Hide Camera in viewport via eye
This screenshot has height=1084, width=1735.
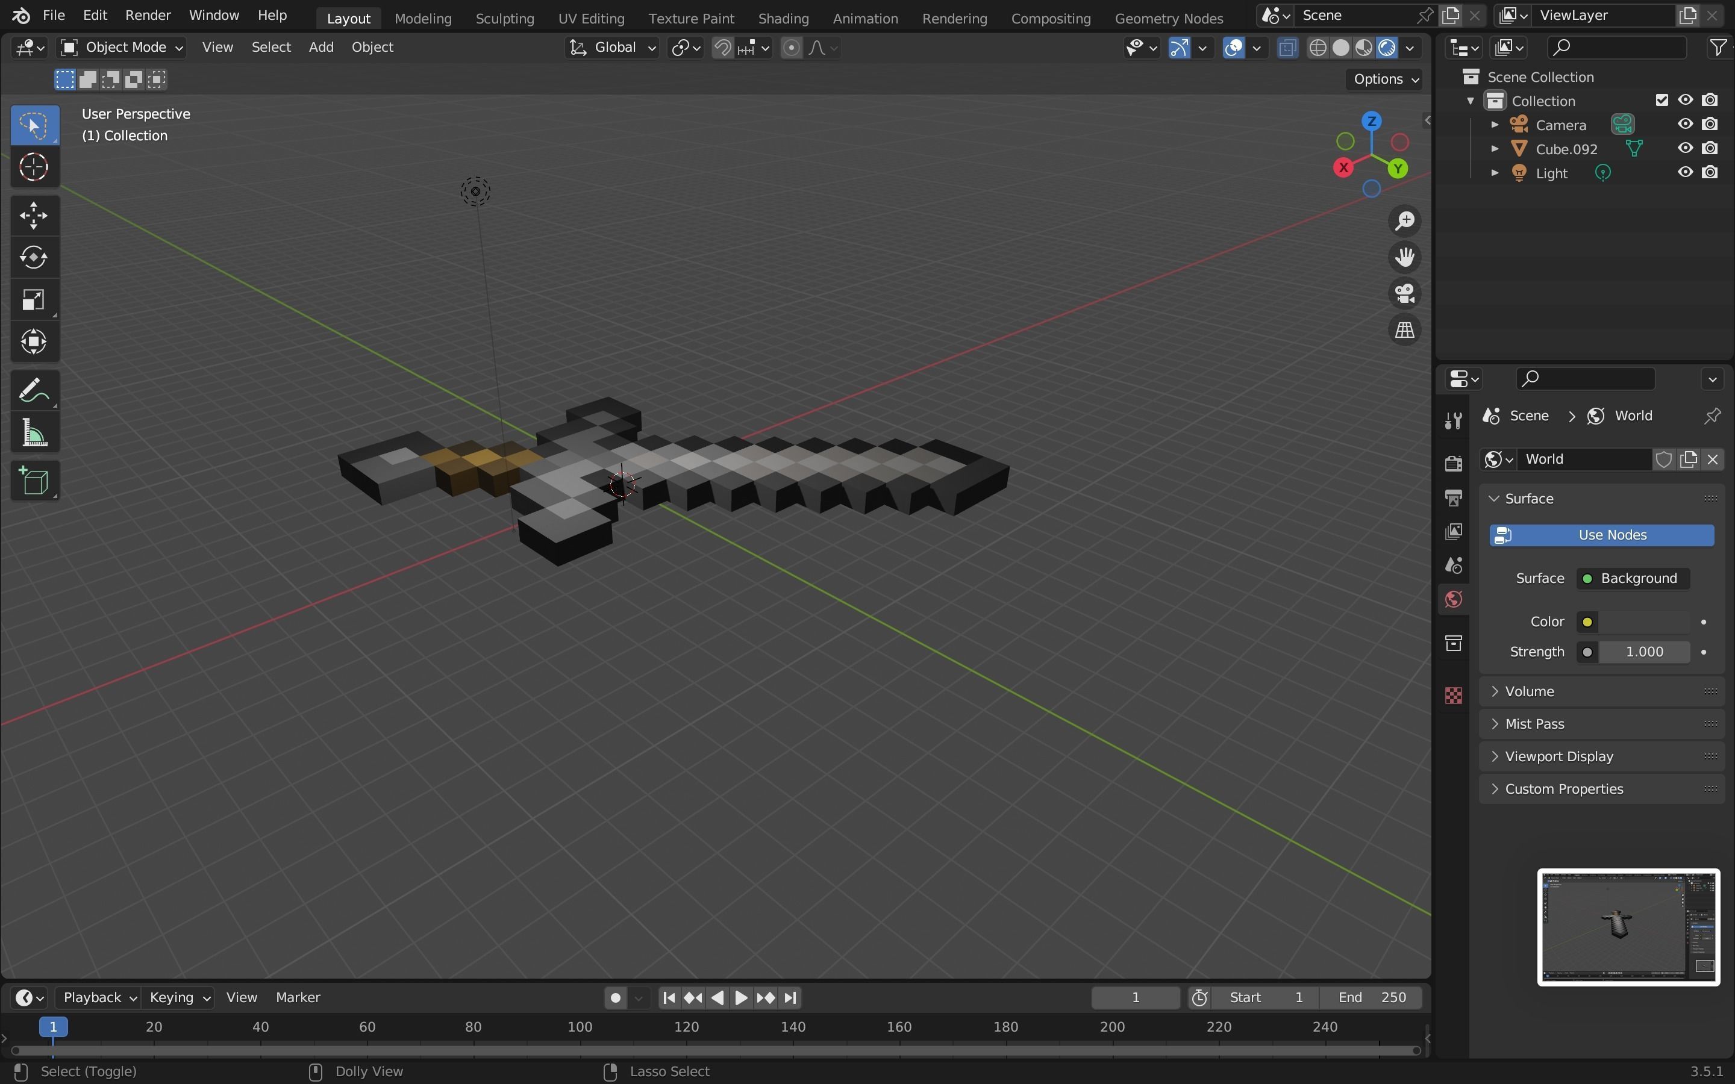tap(1686, 124)
